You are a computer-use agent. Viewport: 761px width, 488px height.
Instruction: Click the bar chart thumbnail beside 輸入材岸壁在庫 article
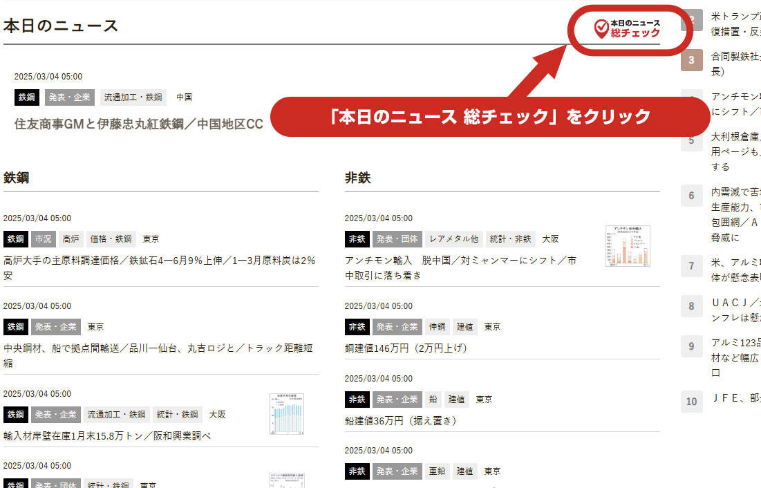[287, 414]
